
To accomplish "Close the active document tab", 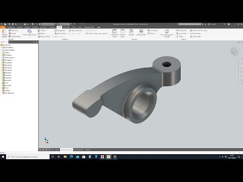I will click(71, 150).
